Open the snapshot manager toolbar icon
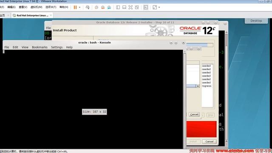The width and height of the screenshot is (272, 153). 109,7
